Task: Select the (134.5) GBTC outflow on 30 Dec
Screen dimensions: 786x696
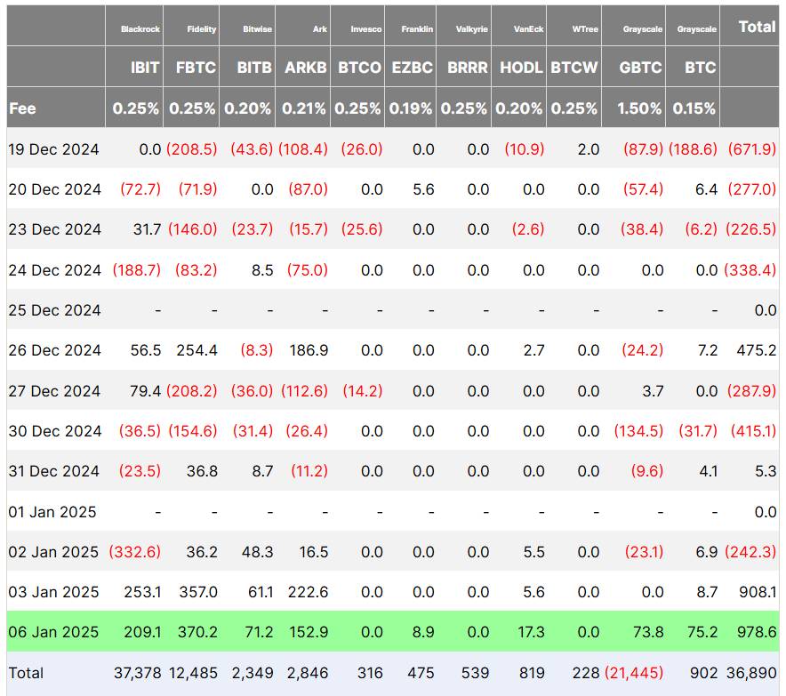Action: coord(638,431)
